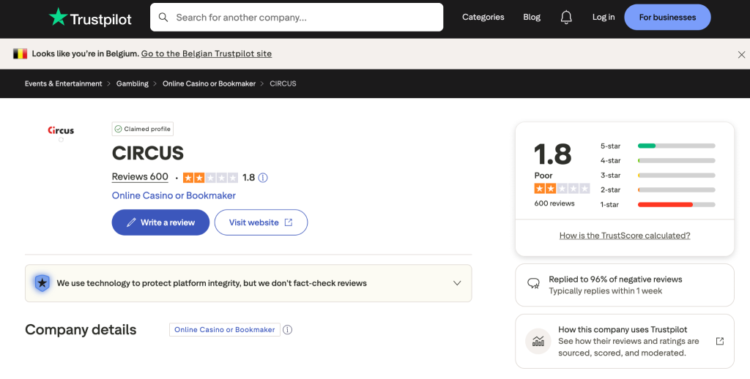Open How this company uses Trustpilot
Screen dimensions: 750x379
[x=623, y=329]
